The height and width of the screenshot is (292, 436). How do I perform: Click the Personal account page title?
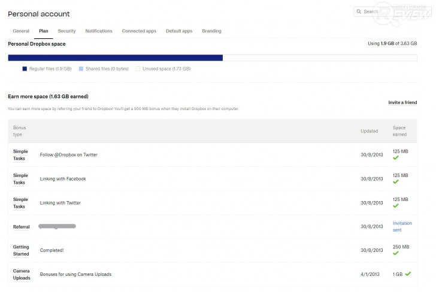click(39, 14)
